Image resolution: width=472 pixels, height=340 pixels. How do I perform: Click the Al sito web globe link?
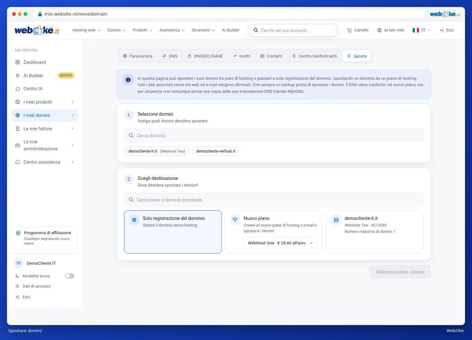coord(391,30)
